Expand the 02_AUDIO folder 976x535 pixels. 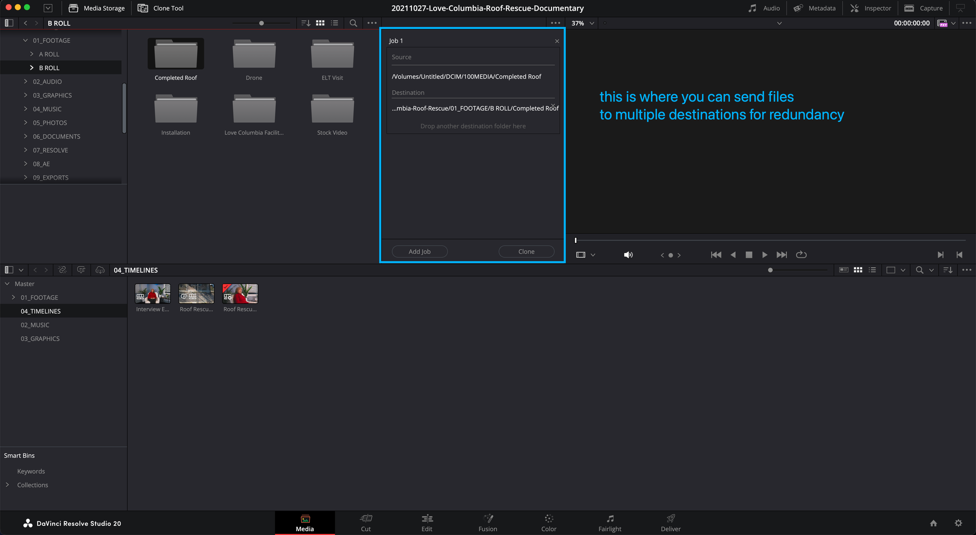[x=25, y=81]
